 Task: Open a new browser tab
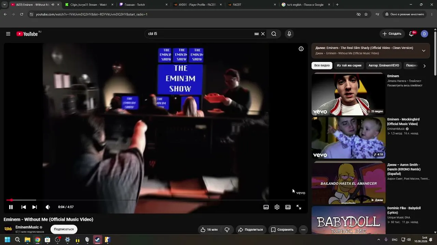tap(337, 5)
